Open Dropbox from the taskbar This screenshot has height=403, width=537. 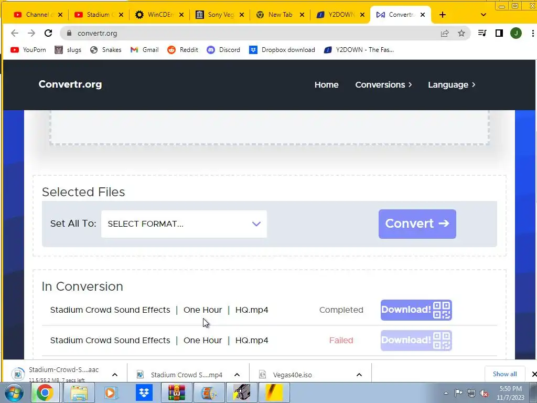point(144,393)
